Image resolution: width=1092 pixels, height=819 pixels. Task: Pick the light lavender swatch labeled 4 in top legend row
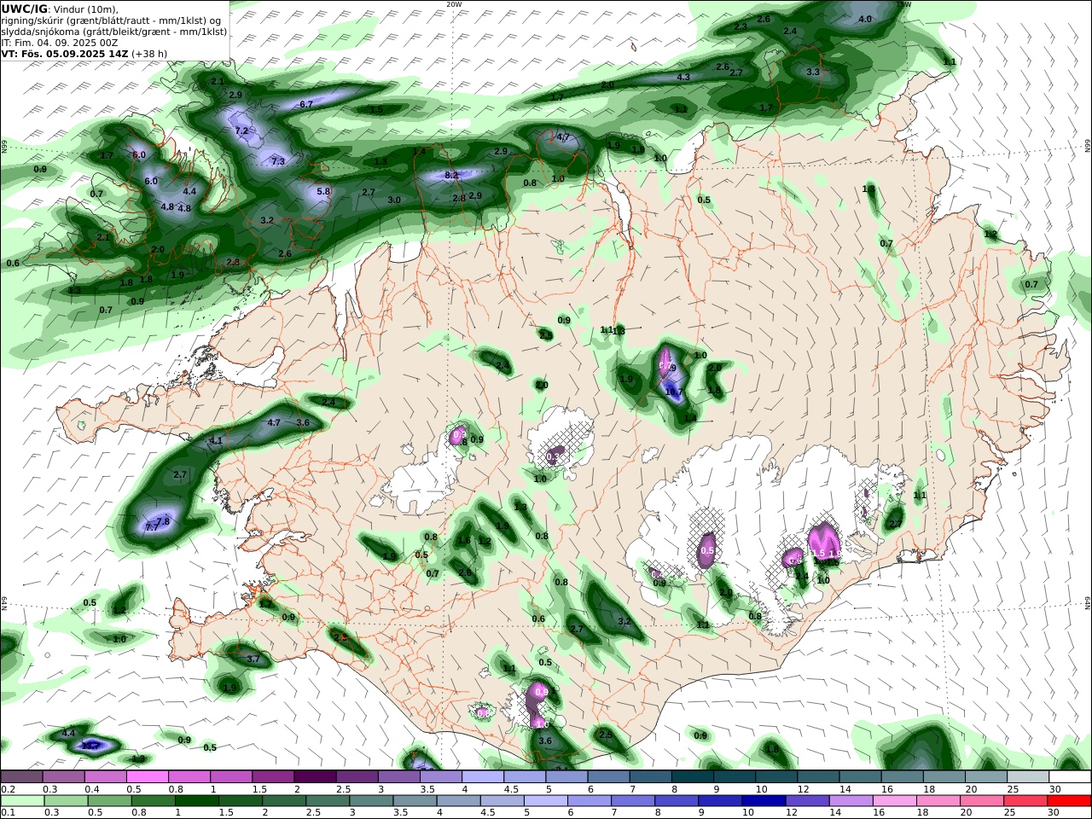483,777
